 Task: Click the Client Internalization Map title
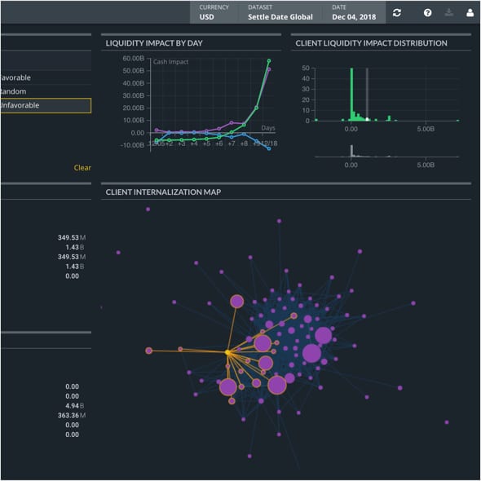163,192
